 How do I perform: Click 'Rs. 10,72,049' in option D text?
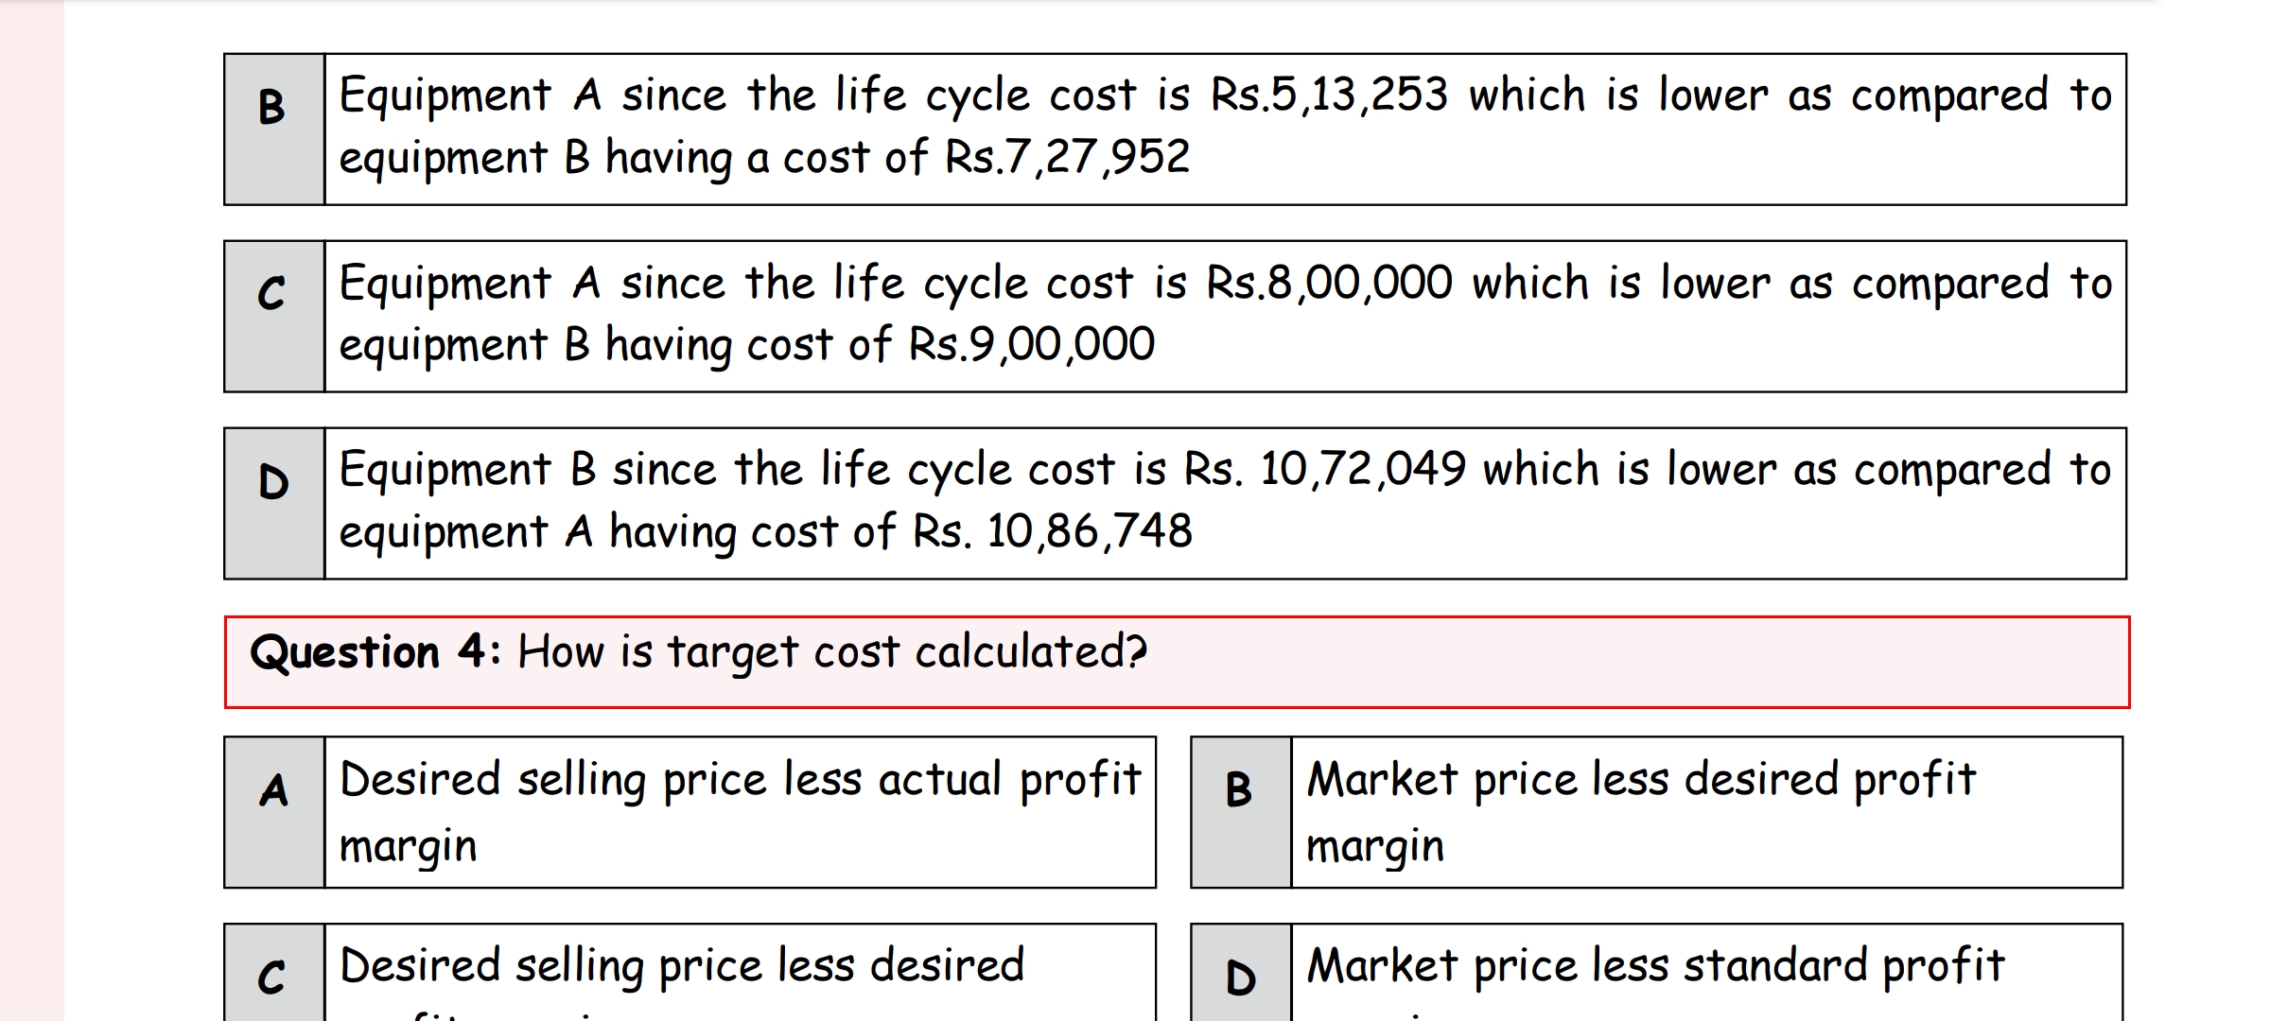(1325, 469)
